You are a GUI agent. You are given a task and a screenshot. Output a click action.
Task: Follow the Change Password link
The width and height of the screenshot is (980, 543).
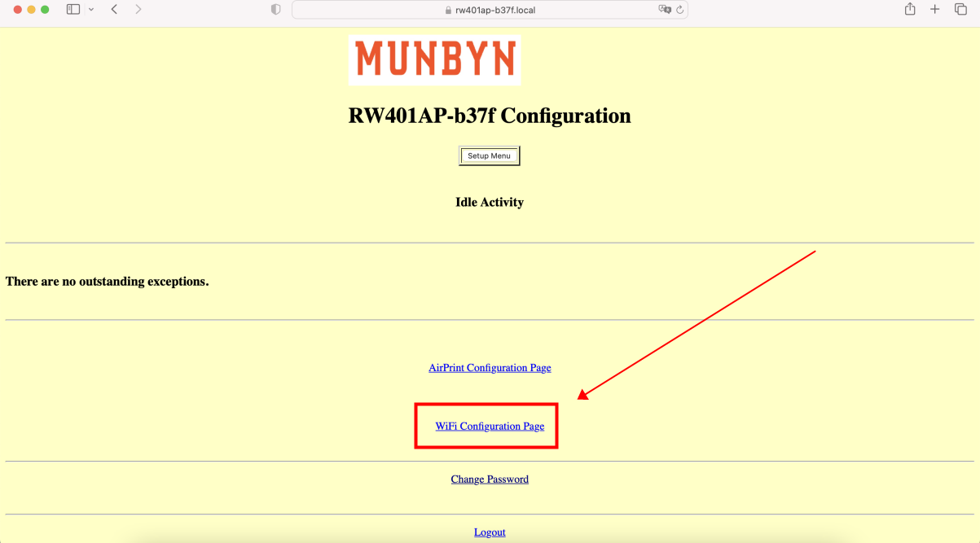490,480
